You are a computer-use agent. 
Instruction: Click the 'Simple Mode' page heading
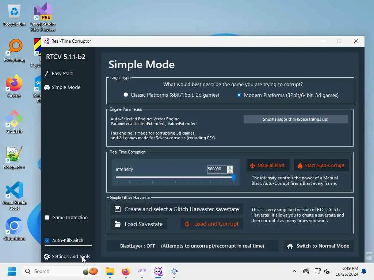[141, 64]
